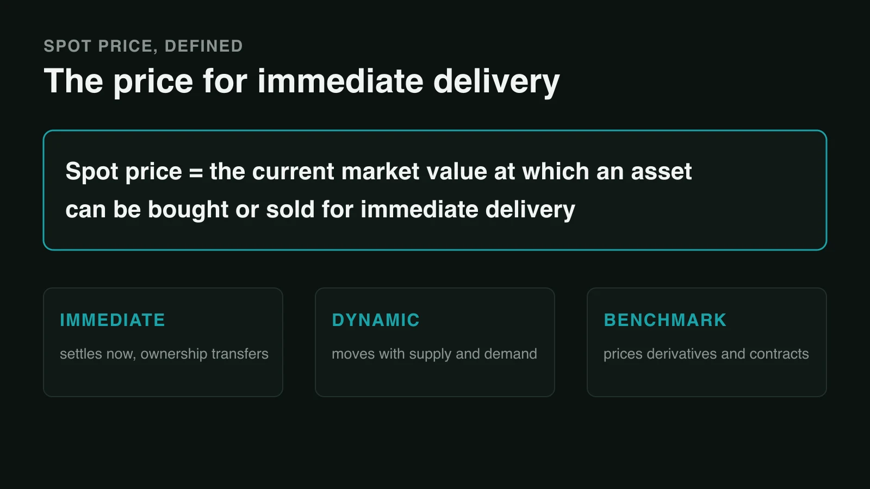Click the word 'delivery' in the main title

click(x=496, y=81)
